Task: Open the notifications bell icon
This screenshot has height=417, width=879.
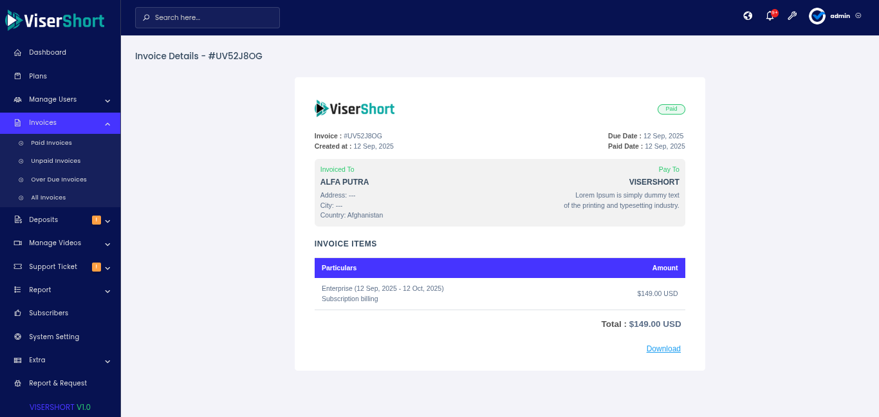Action: pos(770,16)
